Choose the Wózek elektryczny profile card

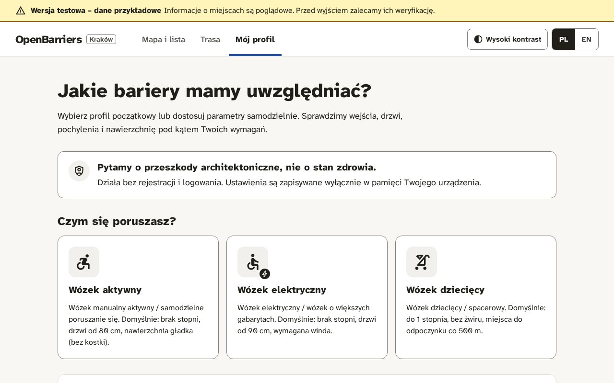307,297
